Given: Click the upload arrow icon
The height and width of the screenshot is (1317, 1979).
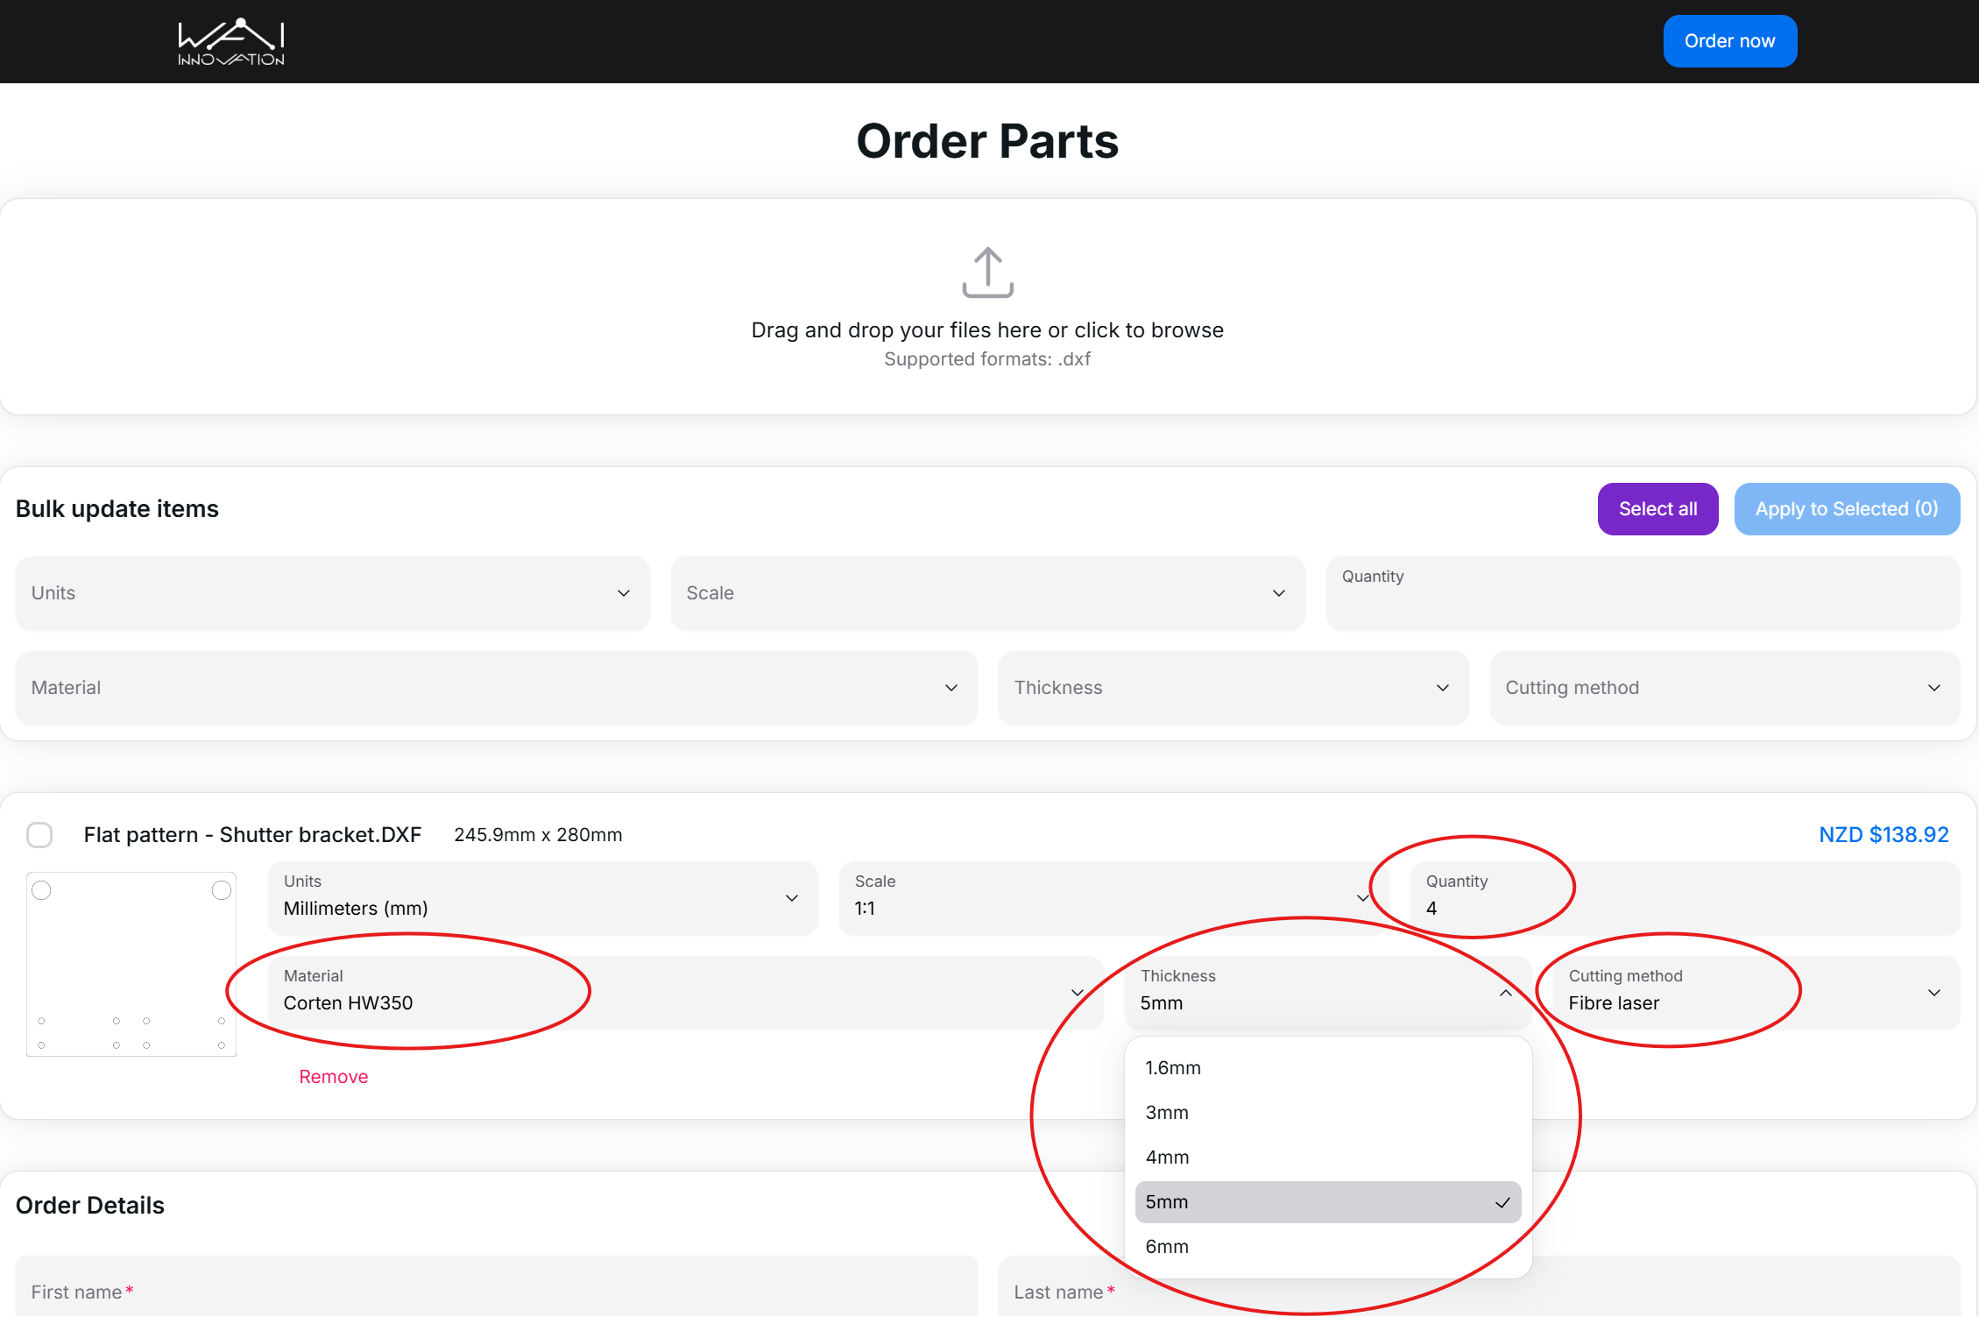Looking at the screenshot, I should (x=987, y=273).
